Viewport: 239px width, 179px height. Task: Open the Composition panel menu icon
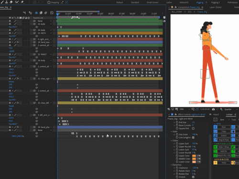pos(202,7)
